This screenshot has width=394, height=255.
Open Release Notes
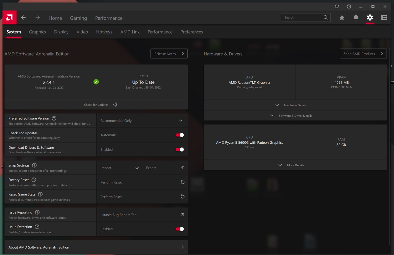169,53
